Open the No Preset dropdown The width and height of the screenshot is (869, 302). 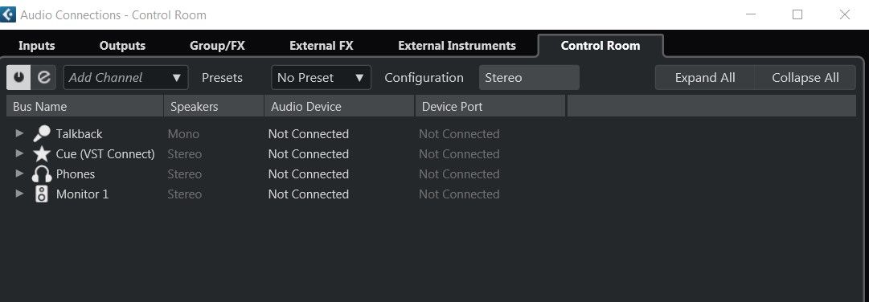(321, 78)
